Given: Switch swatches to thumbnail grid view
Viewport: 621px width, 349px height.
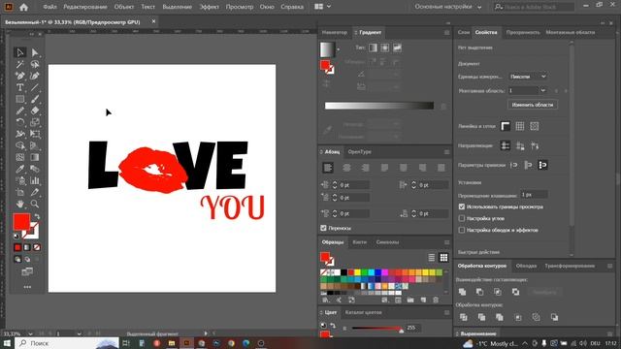Looking at the screenshot, I should (443, 258).
